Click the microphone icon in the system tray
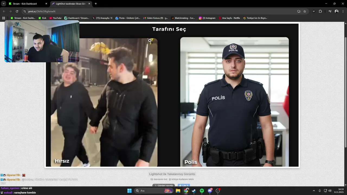This screenshot has width=347, height=195. pyautogui.click(x=320, y=191)
